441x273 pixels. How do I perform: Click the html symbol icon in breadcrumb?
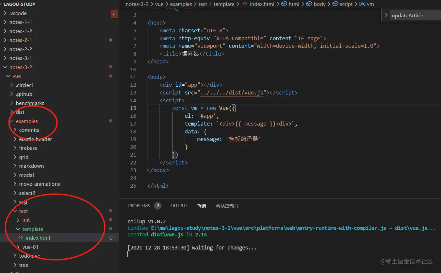(x=284, y=4)
